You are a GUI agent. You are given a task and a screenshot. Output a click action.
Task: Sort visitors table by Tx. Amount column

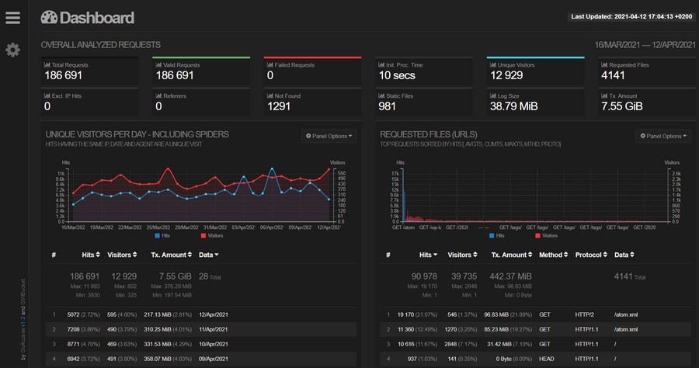pos(171,255)
